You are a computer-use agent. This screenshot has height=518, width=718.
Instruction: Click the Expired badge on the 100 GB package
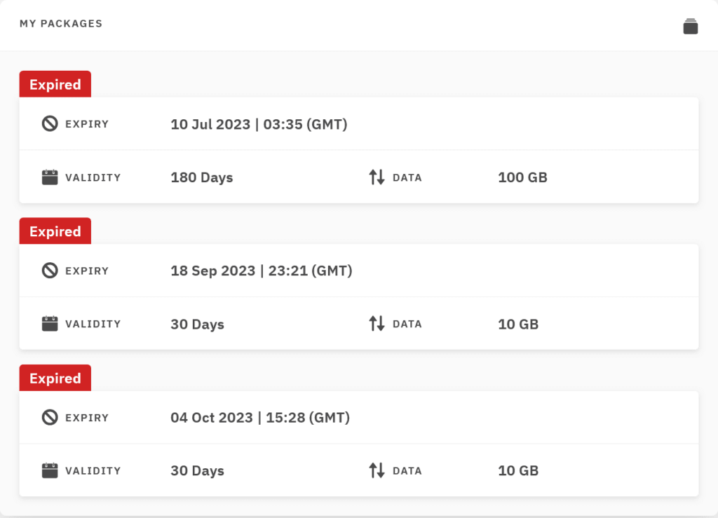[x=55, y=85]
